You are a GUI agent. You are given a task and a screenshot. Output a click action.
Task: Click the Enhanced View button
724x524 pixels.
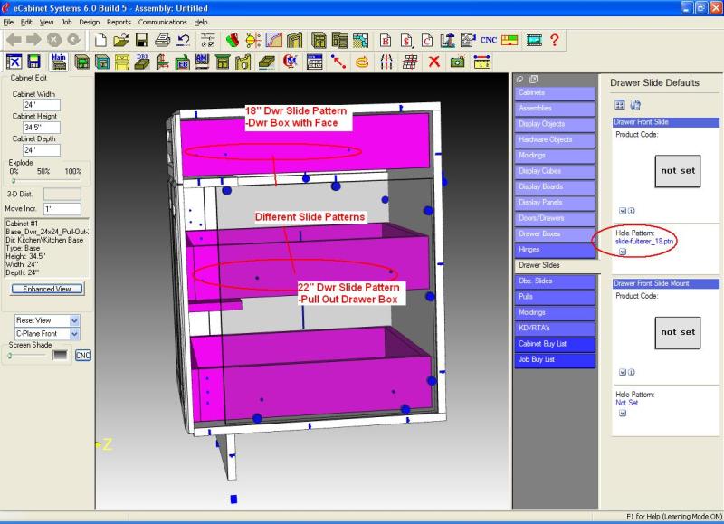tap(47, 289)
